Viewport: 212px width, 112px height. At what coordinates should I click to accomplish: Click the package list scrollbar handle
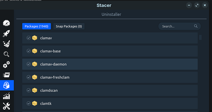pos(200,37)
